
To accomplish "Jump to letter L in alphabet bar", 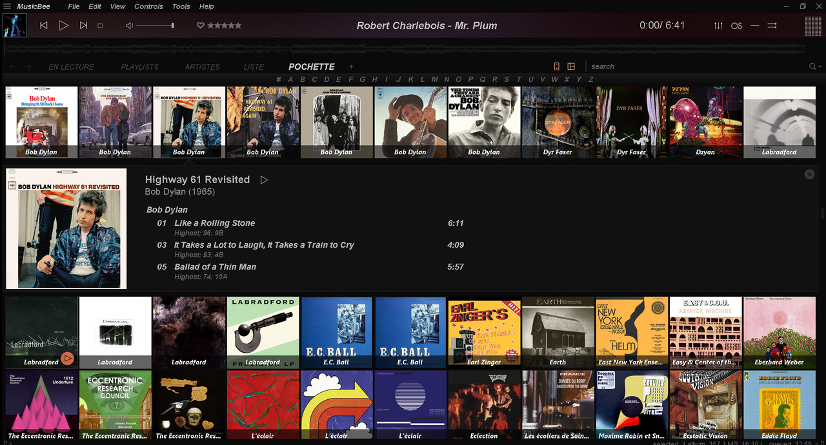I will pos(422,79).
